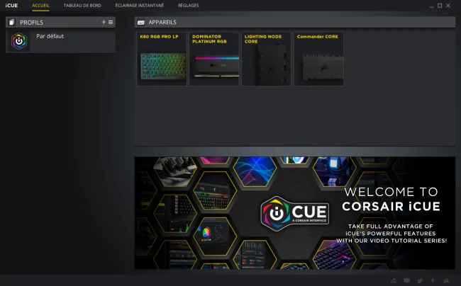The image size is (461, 286).
Task: Open the Twitter icon in the footer
Action: 420,281
